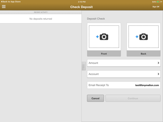Open the Account field chevron

click(158, 74)
